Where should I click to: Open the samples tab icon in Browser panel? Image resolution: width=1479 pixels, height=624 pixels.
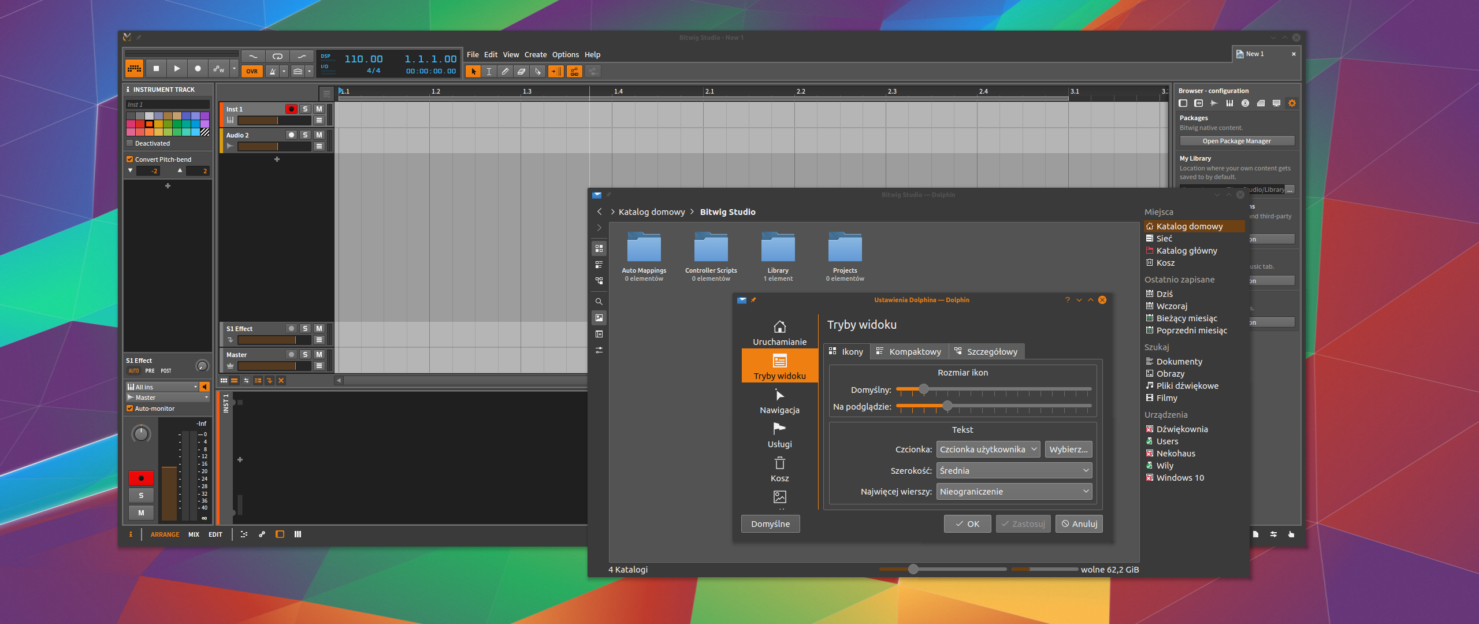tap(1214, 103)
